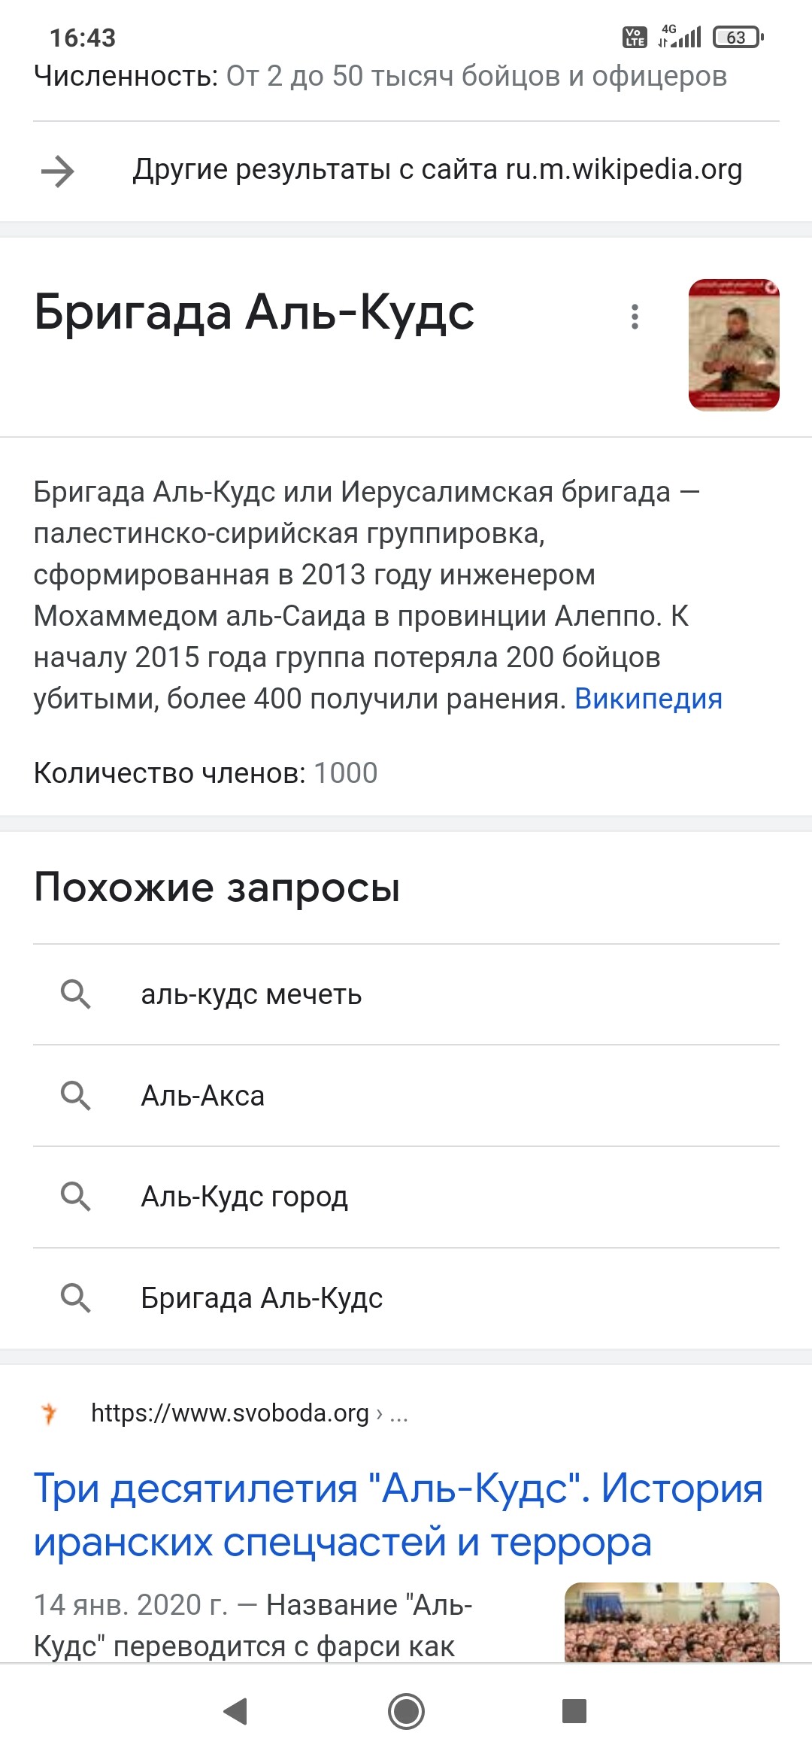Open the Википедия link in the description

click(x=648, y=699)
